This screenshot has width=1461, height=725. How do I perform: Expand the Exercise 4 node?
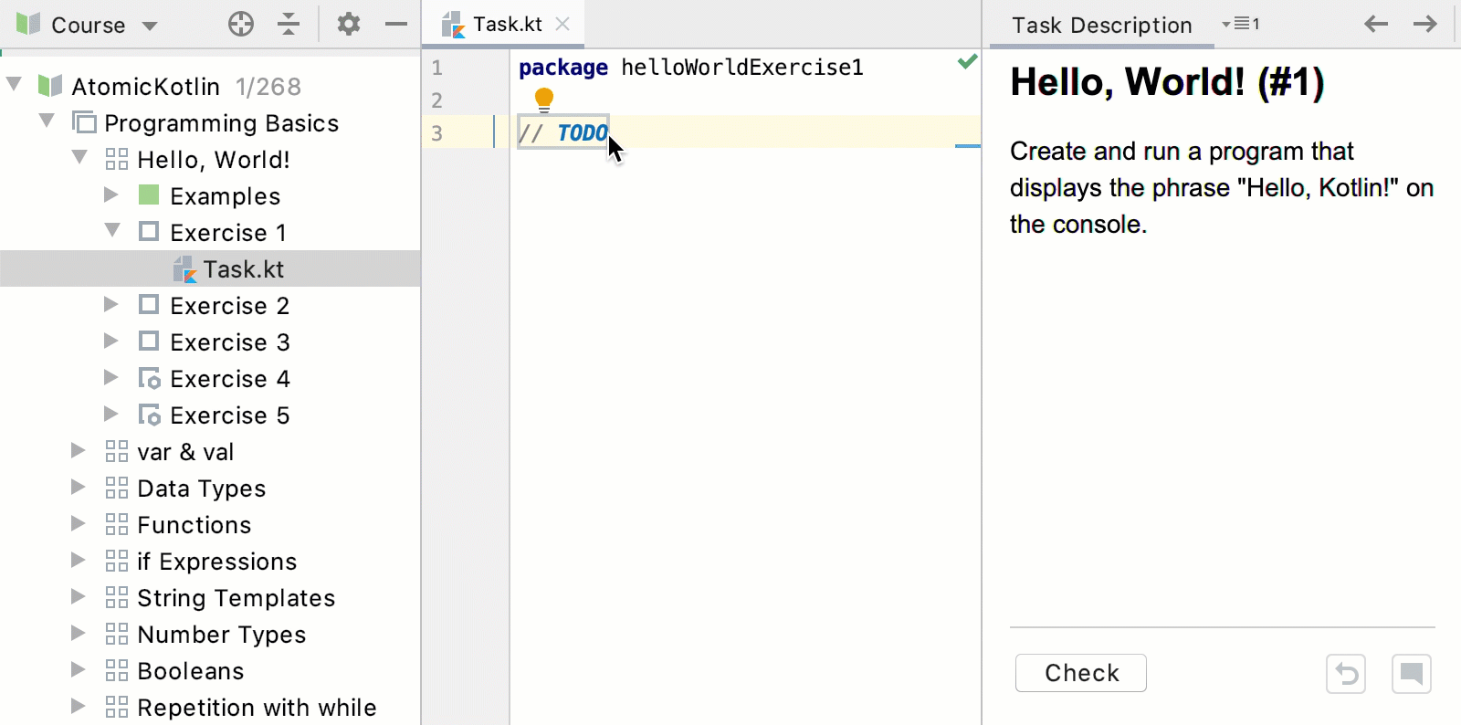tap(111, 377)
